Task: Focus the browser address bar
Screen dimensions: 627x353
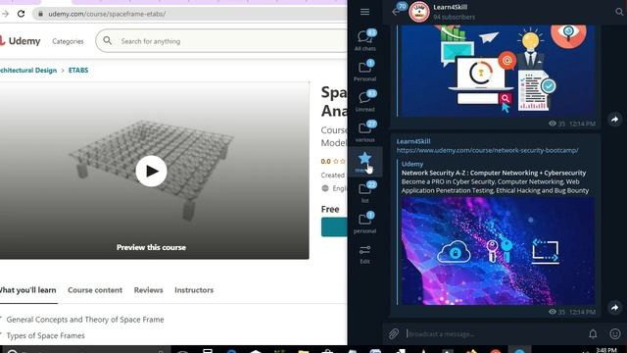Action: coord(190,14)
